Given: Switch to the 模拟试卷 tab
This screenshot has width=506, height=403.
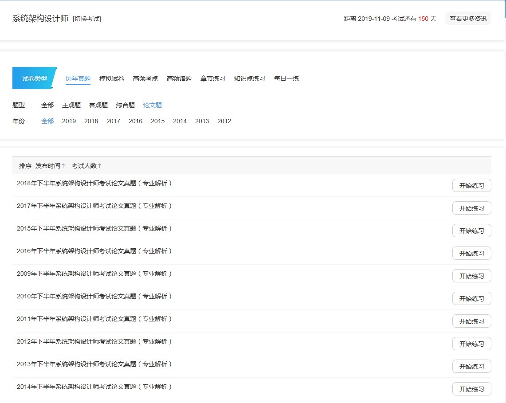Looking at the screenshot, I should (111, 78).
